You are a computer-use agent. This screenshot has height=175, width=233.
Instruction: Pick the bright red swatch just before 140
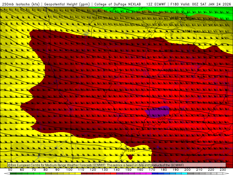(x=114, y=174)
